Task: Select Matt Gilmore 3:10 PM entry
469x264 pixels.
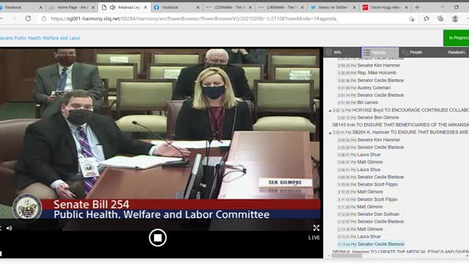Action: [360, 192]
